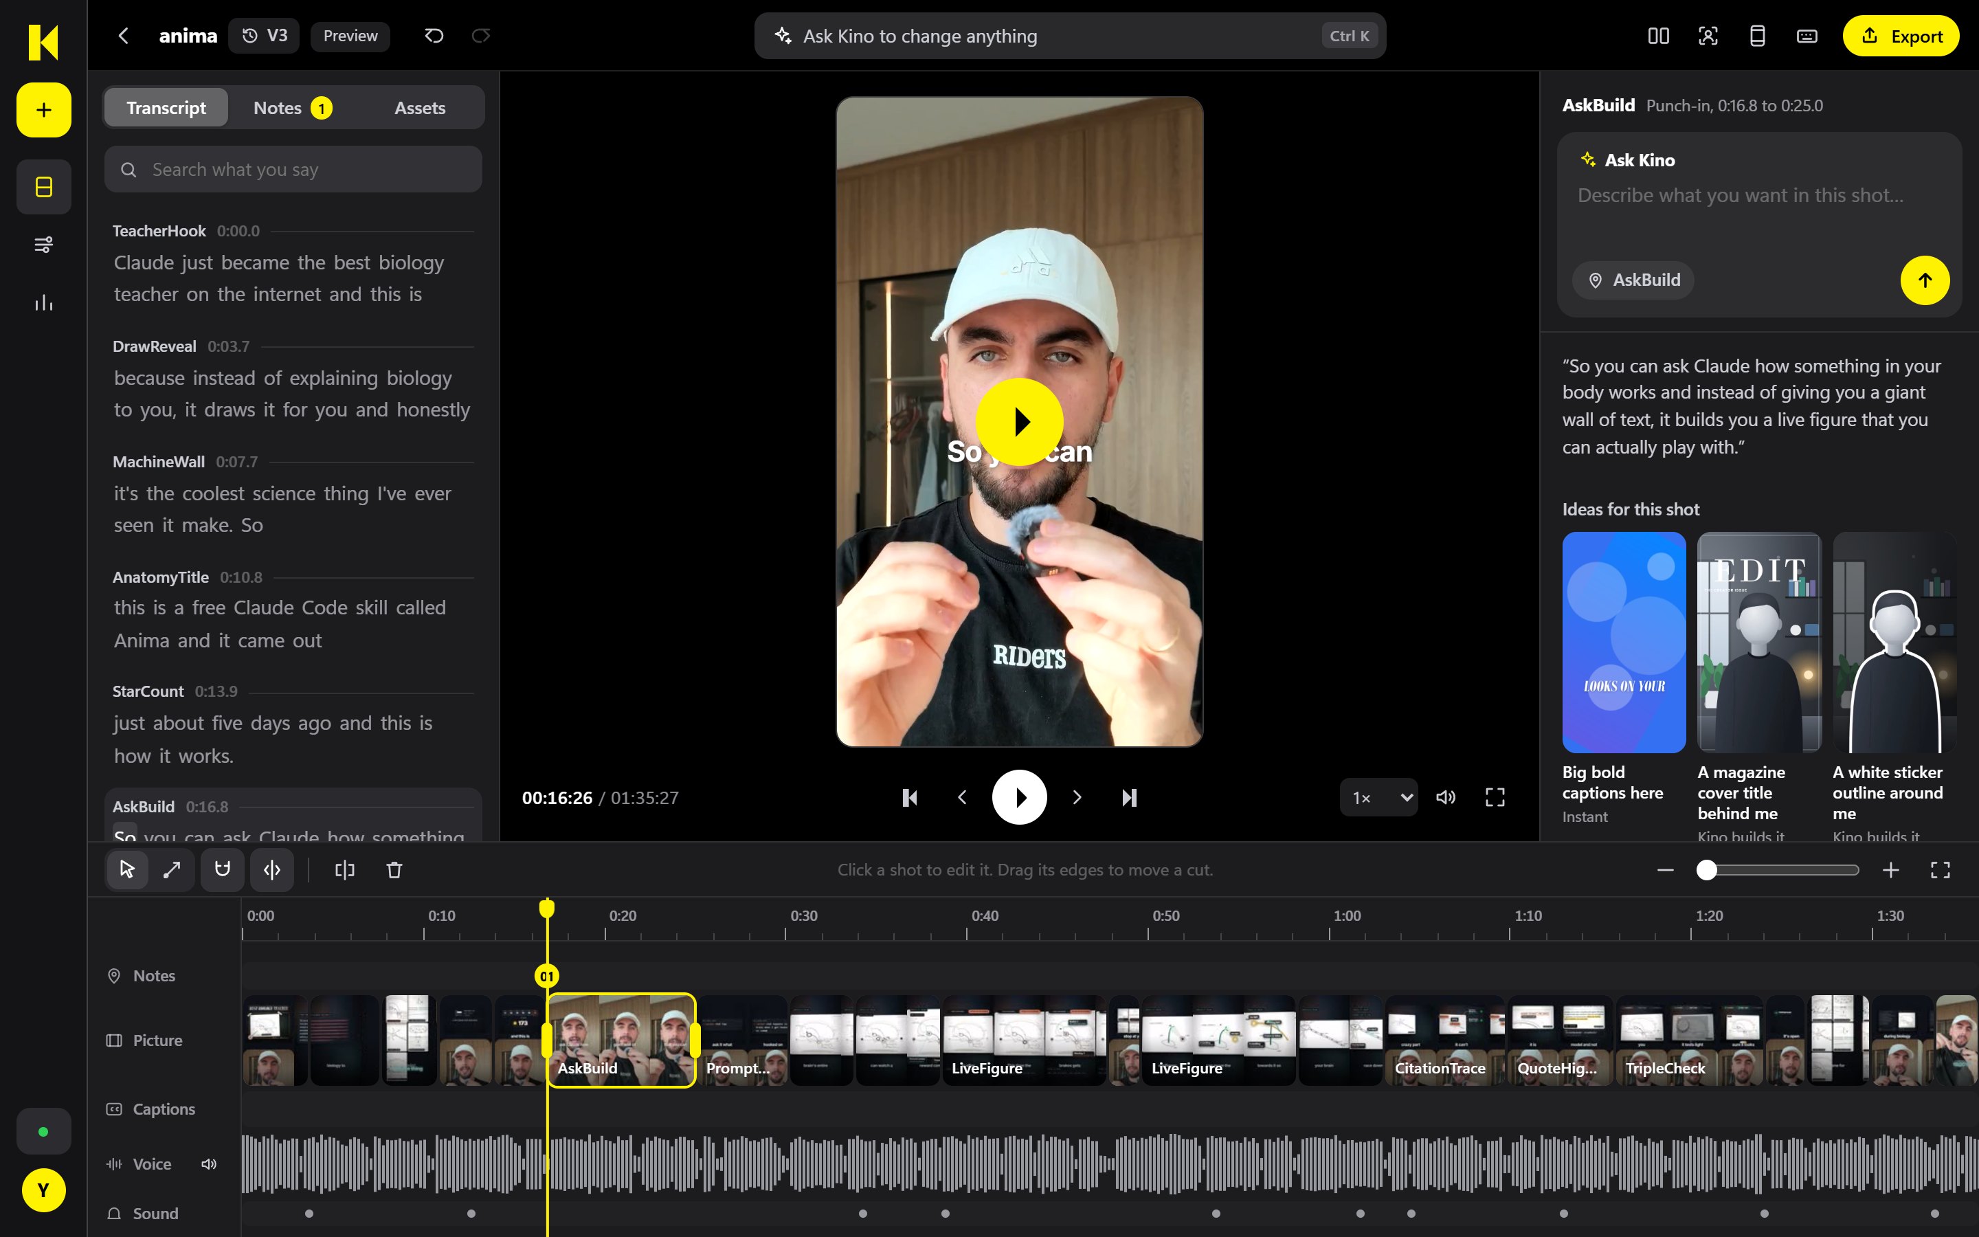
Task: Mute the Voice track speaker
Action: click(210, 1164)
